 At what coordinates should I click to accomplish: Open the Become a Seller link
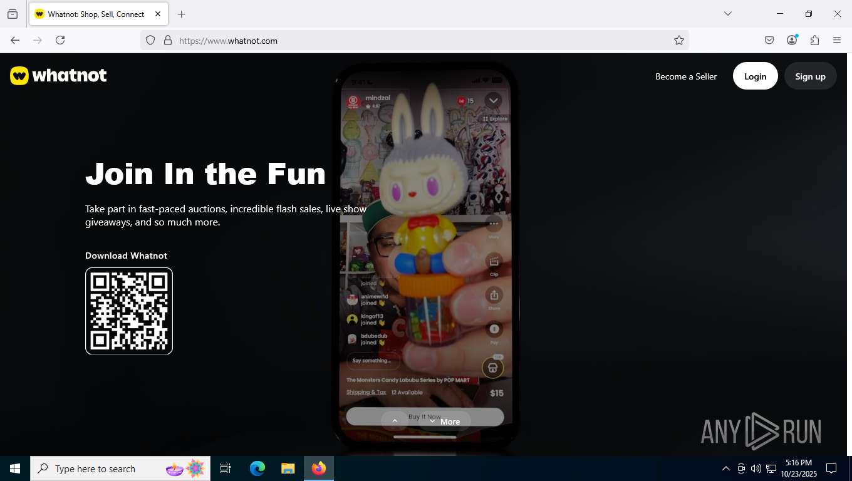[686, 76]
